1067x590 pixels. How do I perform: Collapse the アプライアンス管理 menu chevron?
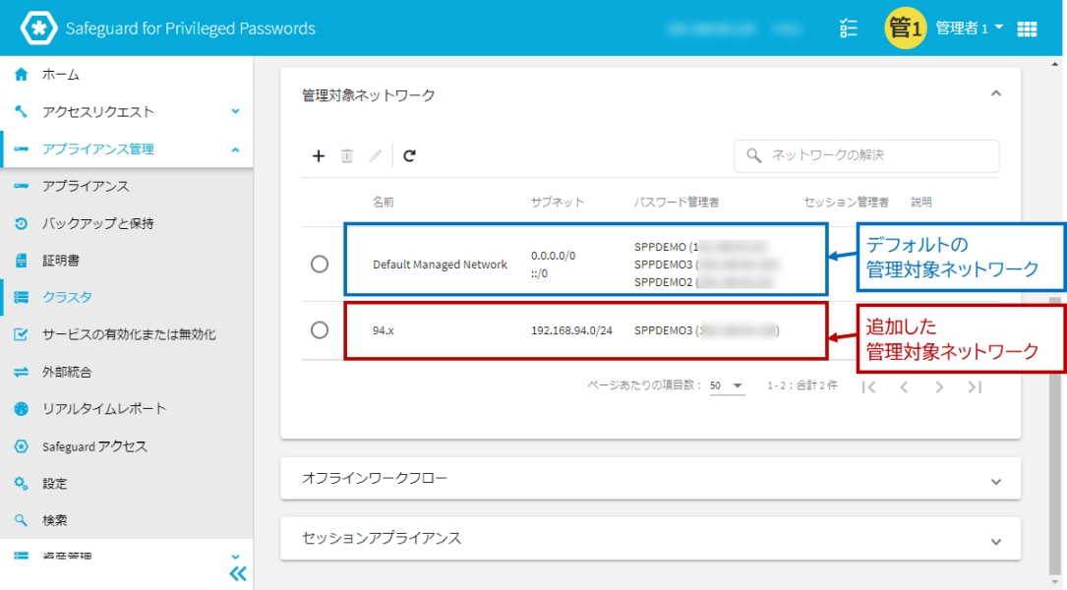point(235,149)
